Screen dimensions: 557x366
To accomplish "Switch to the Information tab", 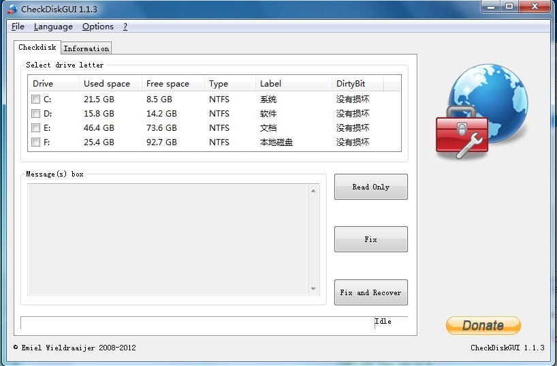I will (86, 48).
